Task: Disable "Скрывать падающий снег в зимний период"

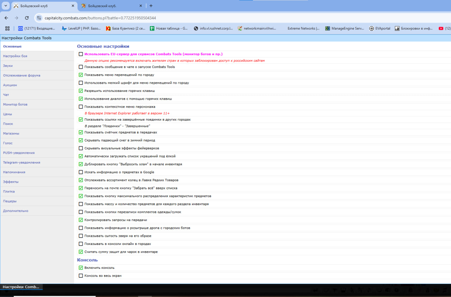Action: pos(81,140)
